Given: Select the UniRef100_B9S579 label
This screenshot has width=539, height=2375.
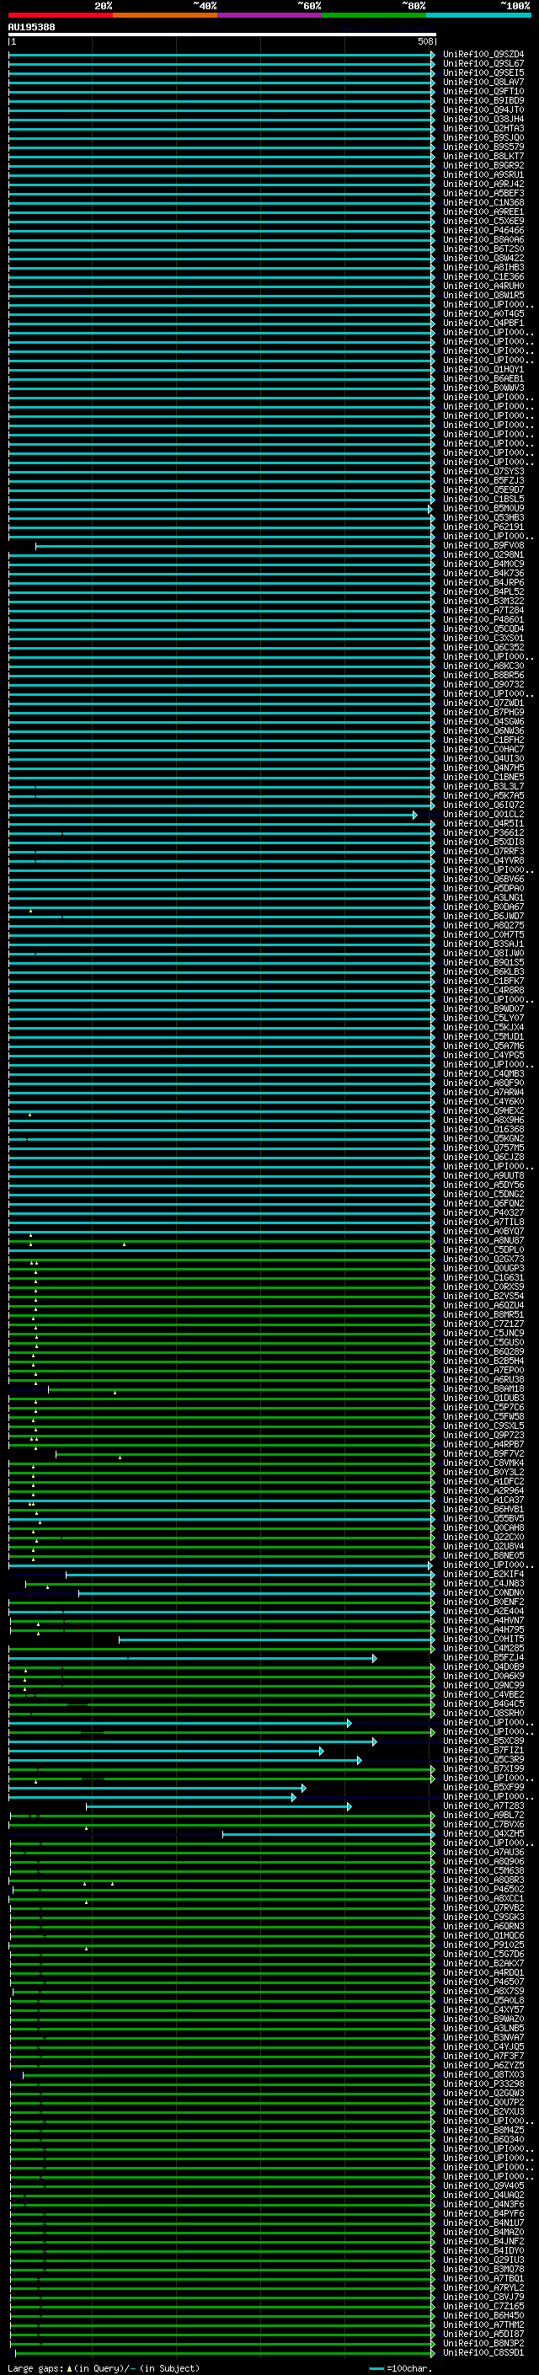Looking at the screenshot, I should coord(483,147).
